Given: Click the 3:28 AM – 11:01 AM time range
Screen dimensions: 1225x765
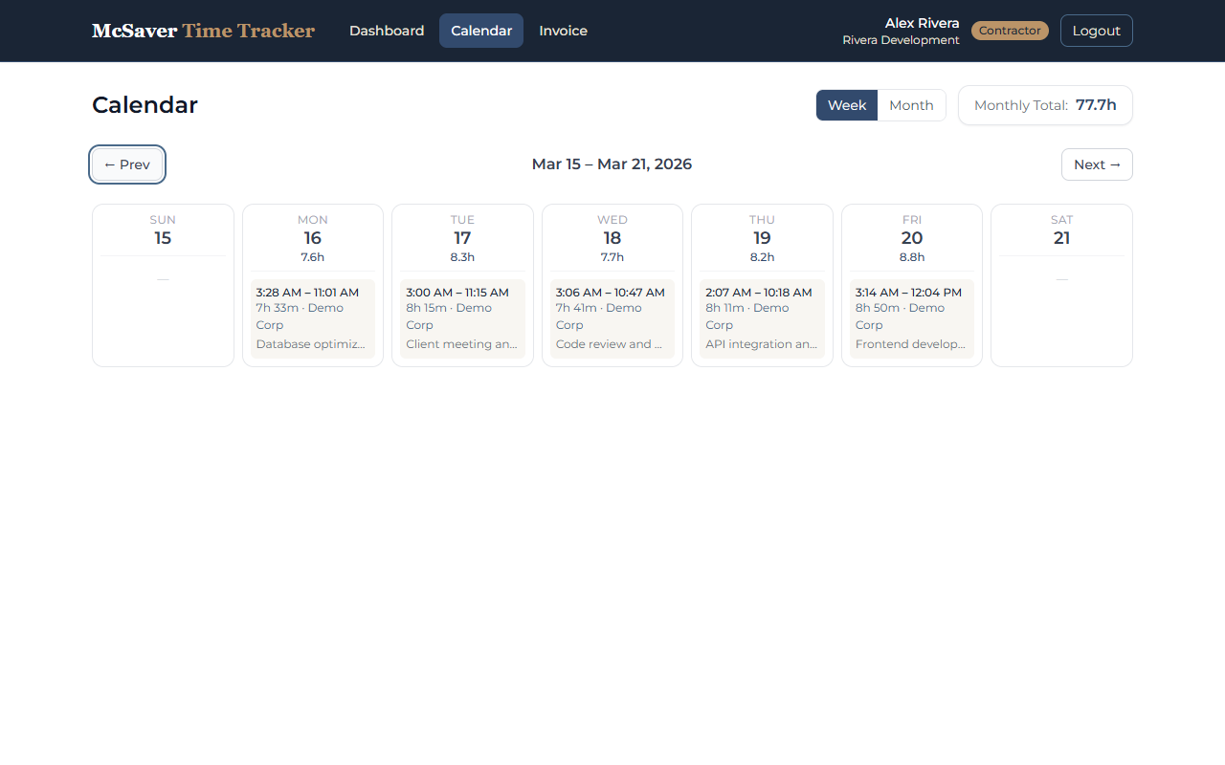Looking at the screenshot, I should tap(307, 293).
